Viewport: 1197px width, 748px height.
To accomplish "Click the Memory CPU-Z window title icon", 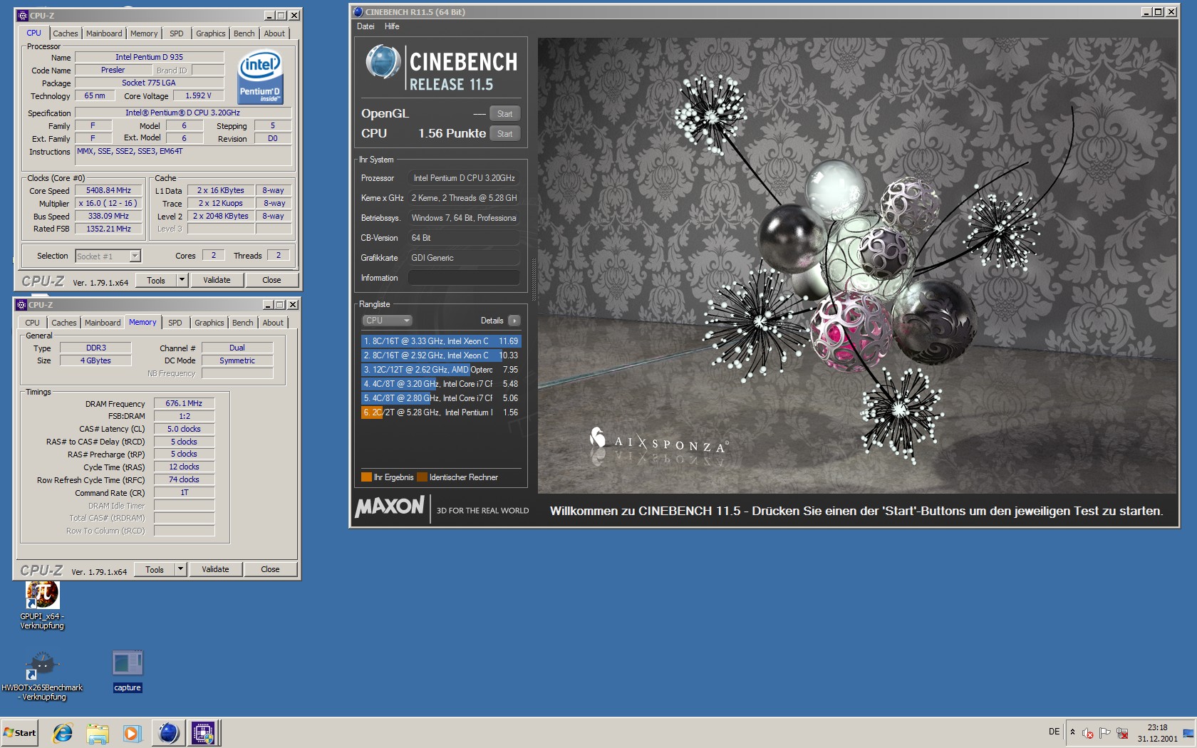I will pos(21,304).
